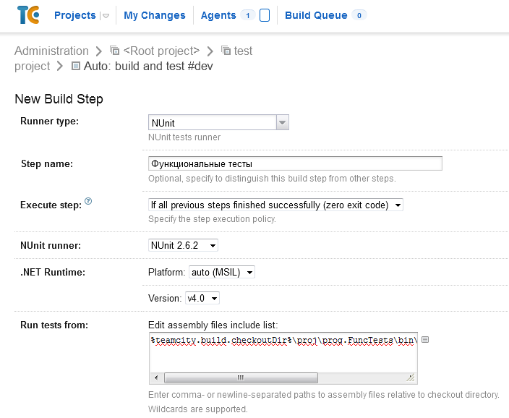Navigate to the Administration breadcrumb link

51,51
